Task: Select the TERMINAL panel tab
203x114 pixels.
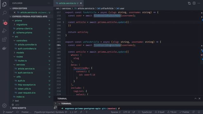Action: (x=62, y=98)
